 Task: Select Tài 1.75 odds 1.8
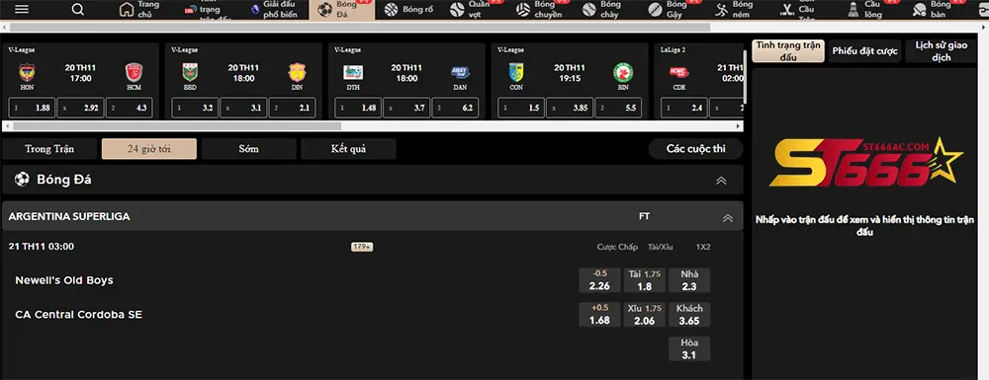pyautogui.click(x=645, y=280)
